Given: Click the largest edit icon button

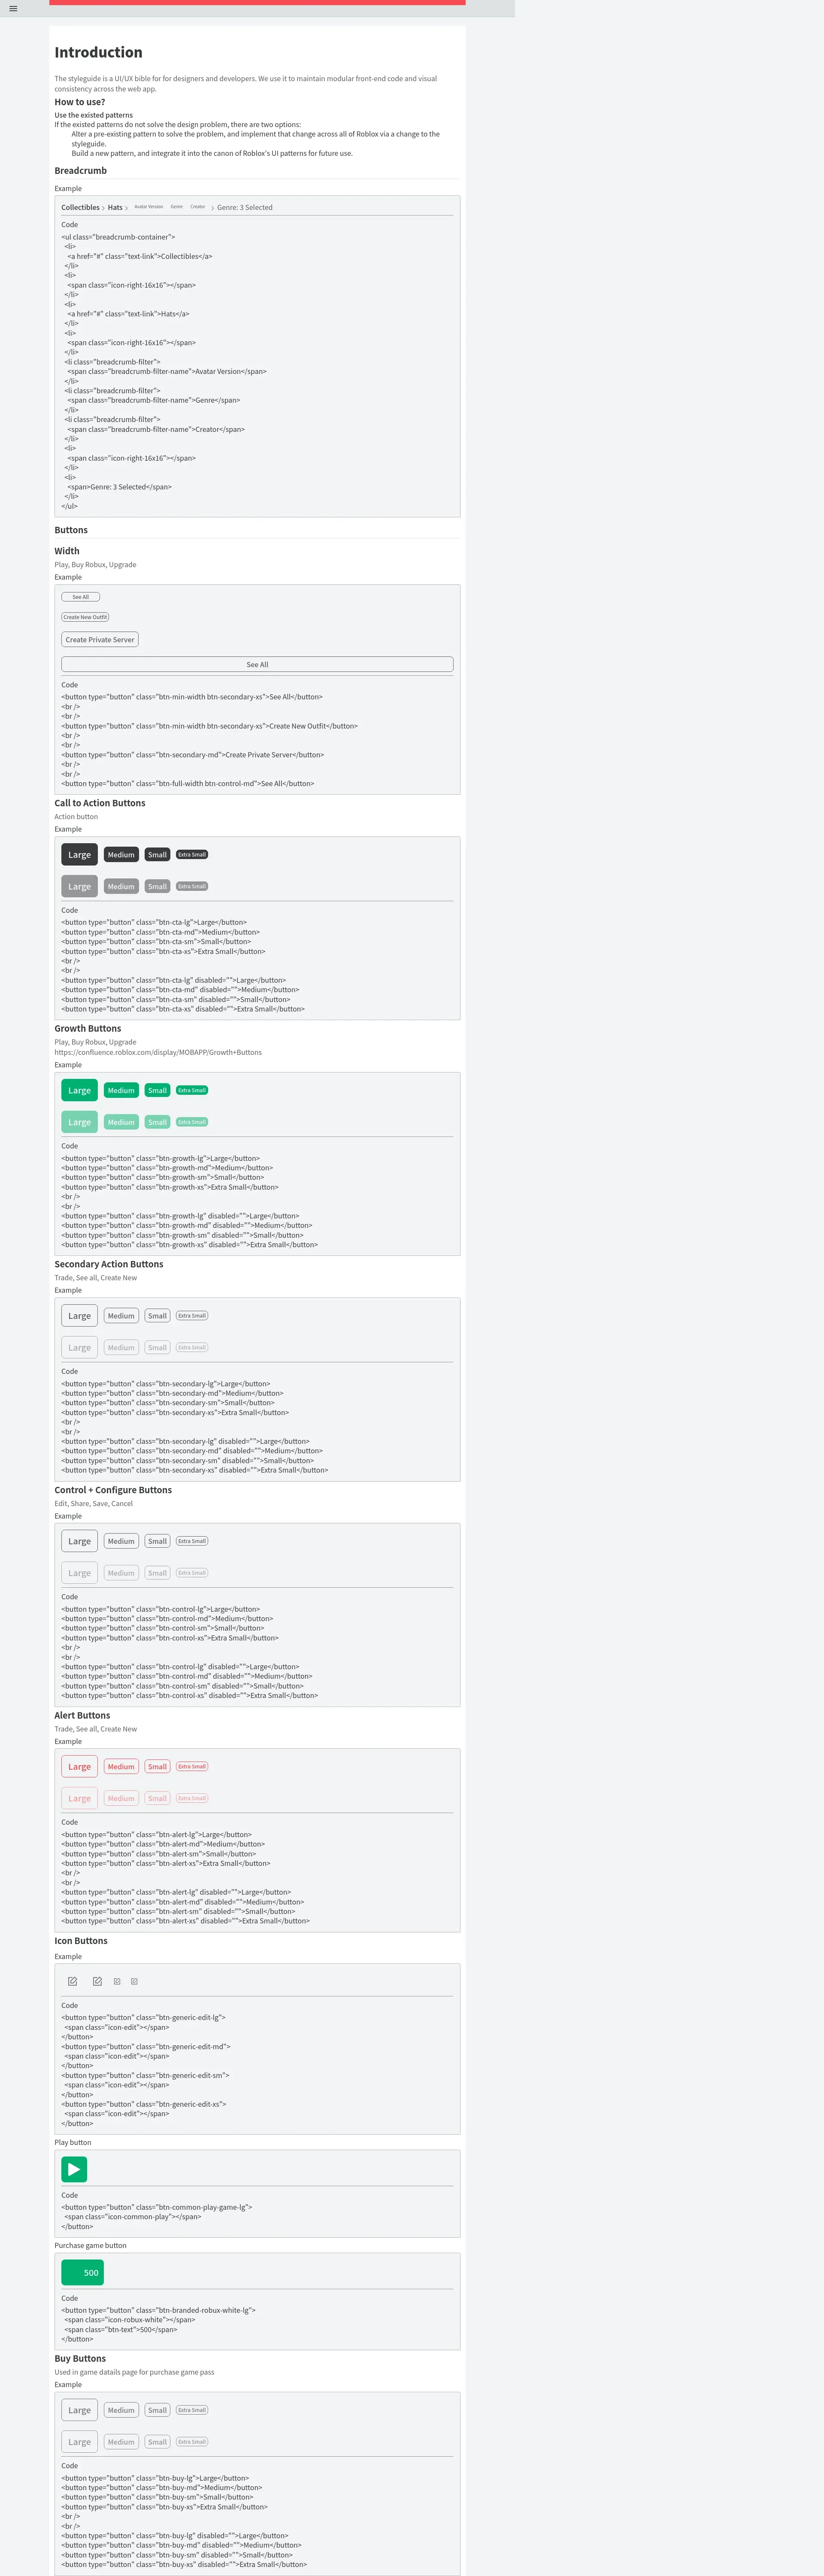Looking at the screenshot, I should pyautogui.click(x=72, y=1981).
